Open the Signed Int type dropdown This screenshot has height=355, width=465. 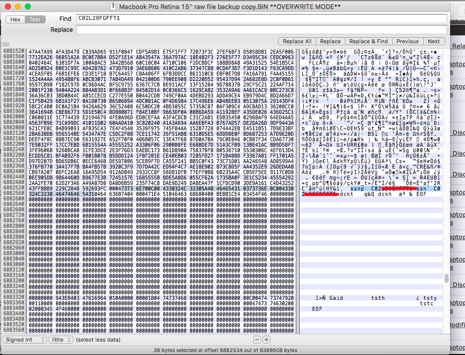pos(25,340)
